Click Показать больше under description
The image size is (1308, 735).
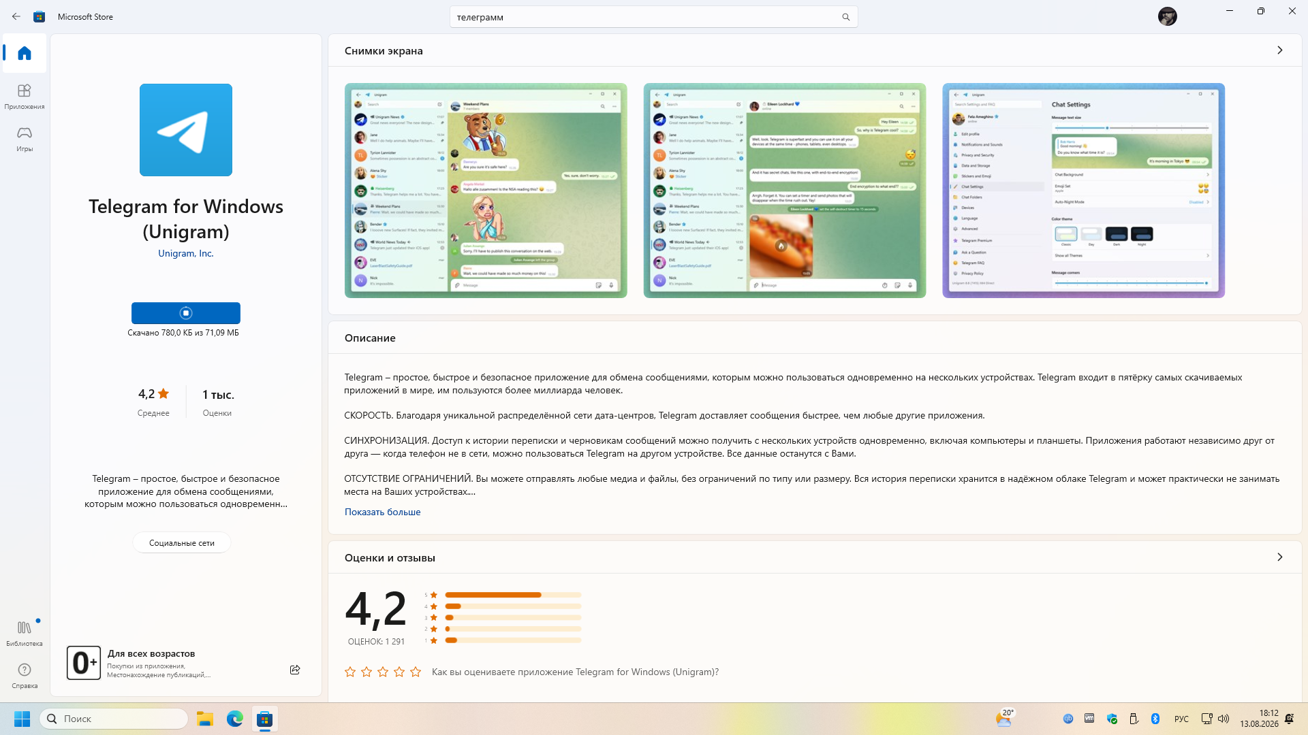(x=382, y=512)
